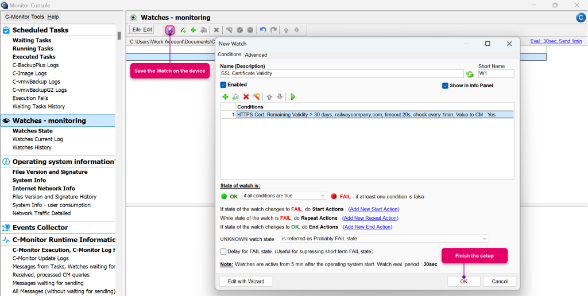Click the Edit with Wizard button
The image size is (588, 296).
(246, 282)
